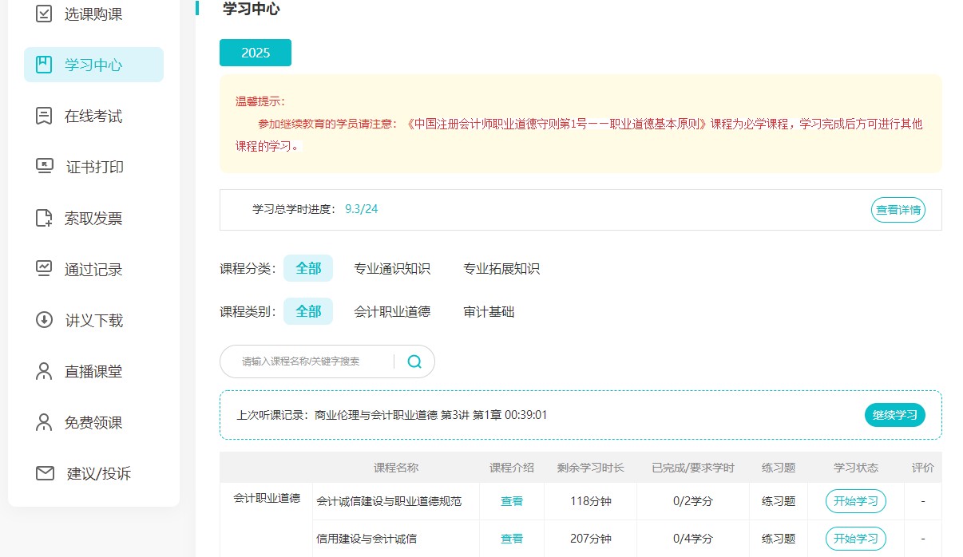The width and height of the screenshot is (963, 557).
Task: Select the 学习中心 sidebar icon
Action: click(x=44, y=65)
